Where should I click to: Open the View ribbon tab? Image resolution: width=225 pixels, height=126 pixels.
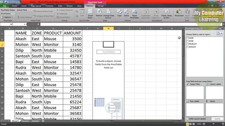point(79,6)
